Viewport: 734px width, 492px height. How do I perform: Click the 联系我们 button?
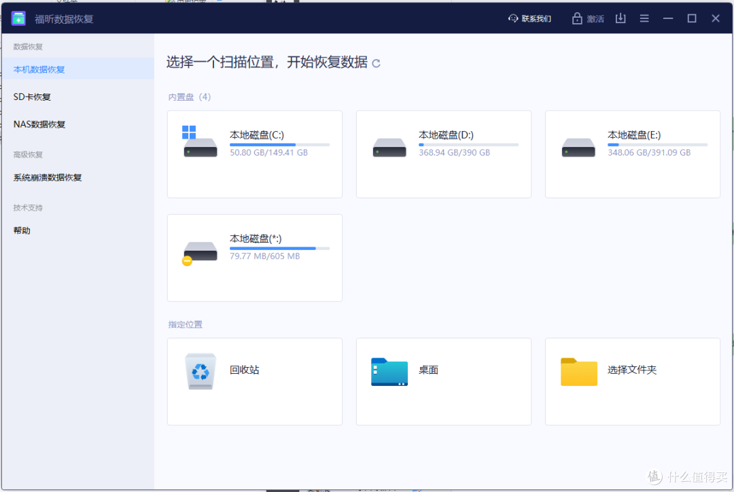tap(529, 18)
